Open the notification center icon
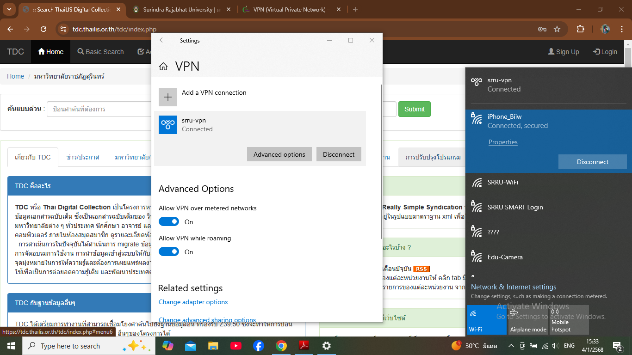Image resolution: width=632 pixels, height=355 pixels. 618,346
